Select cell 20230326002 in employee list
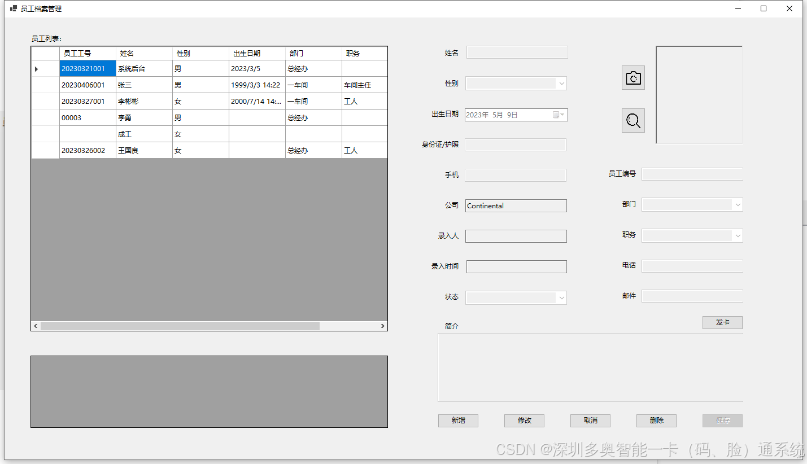 (x=88, y=150)
